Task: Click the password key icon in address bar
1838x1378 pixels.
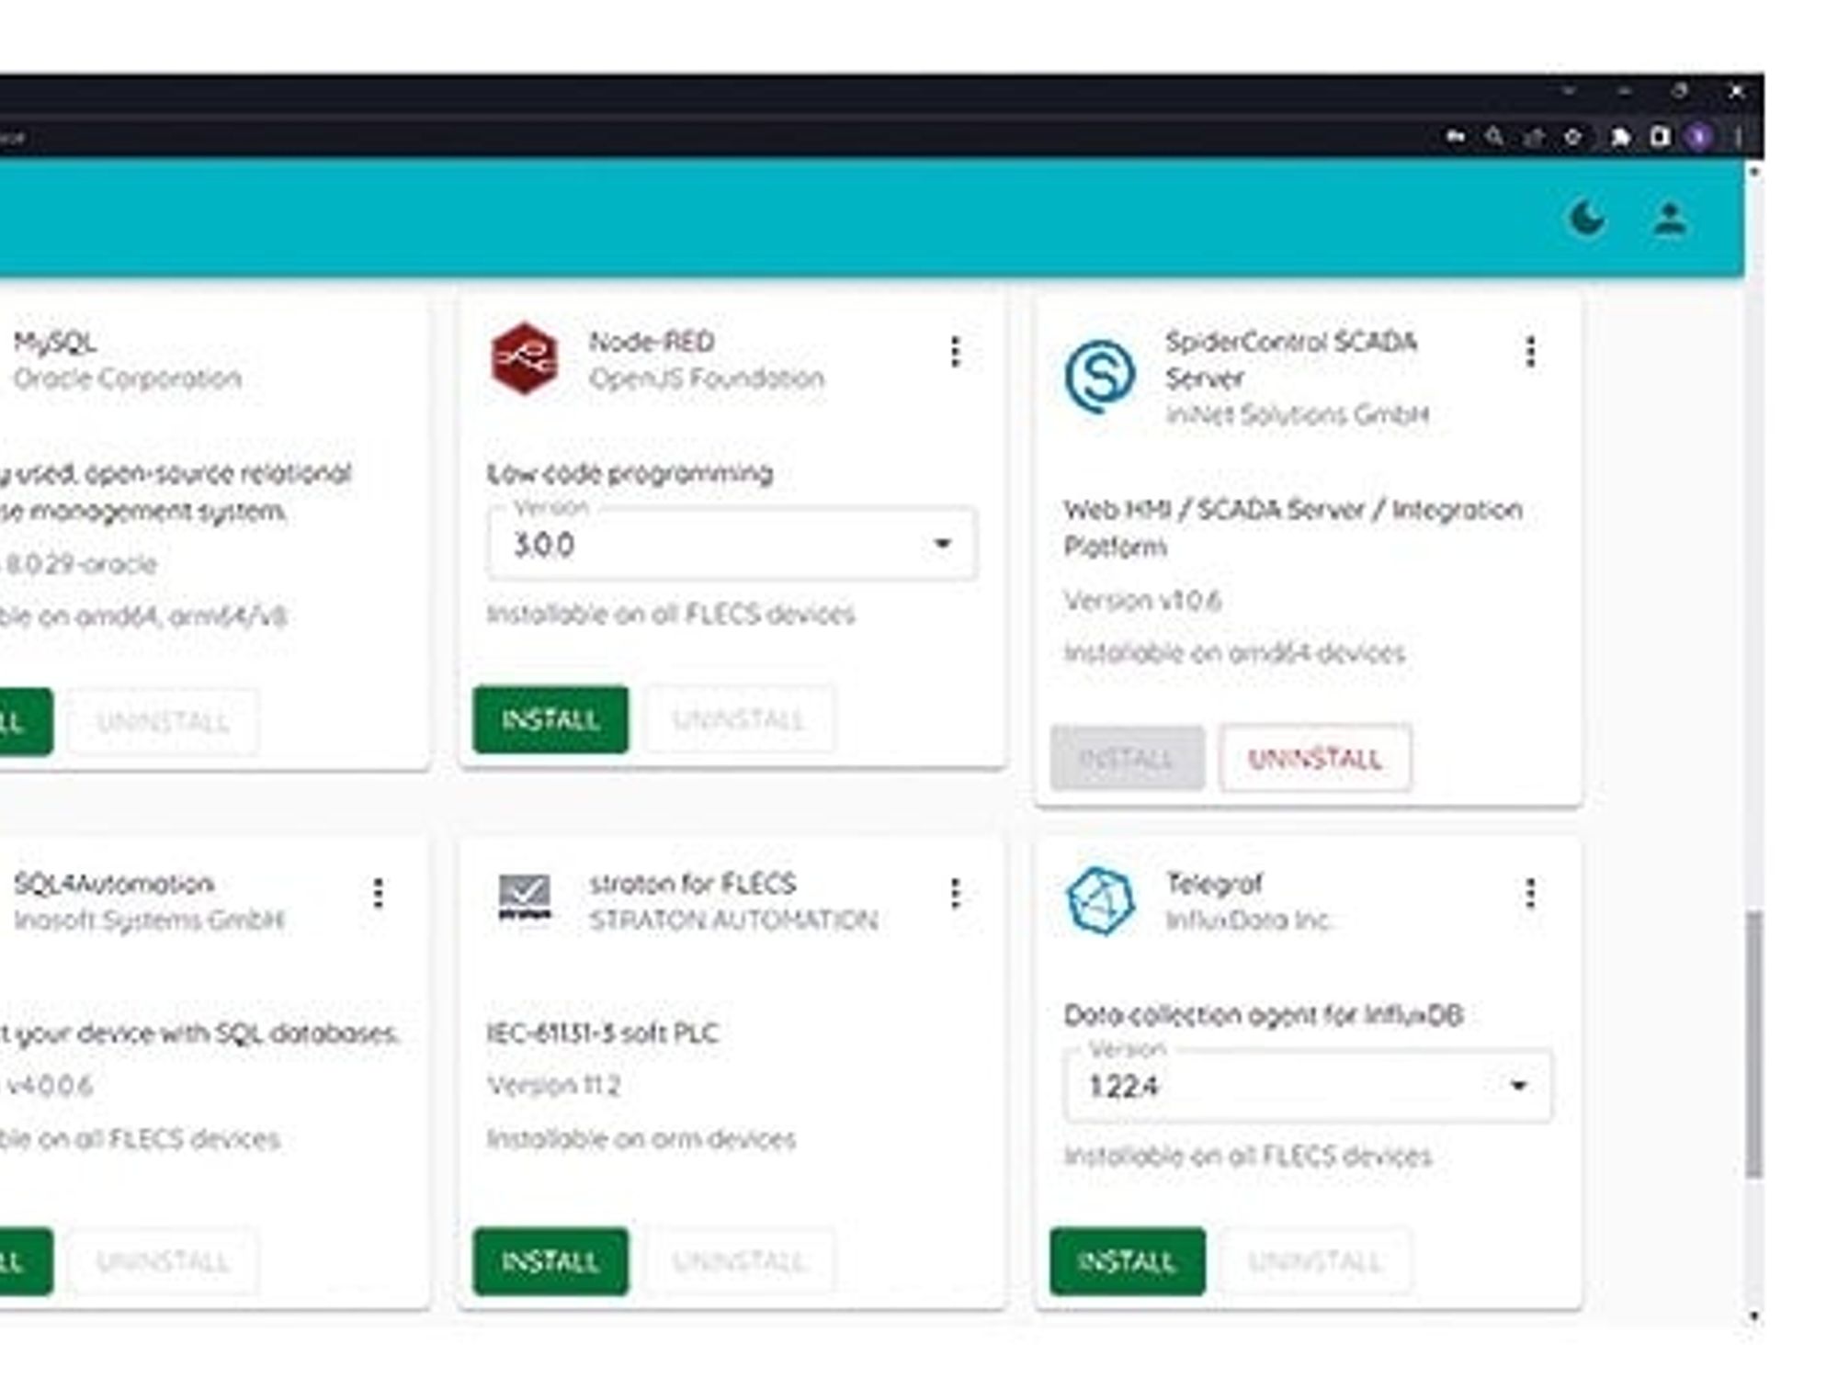Action: [1455, 137]
